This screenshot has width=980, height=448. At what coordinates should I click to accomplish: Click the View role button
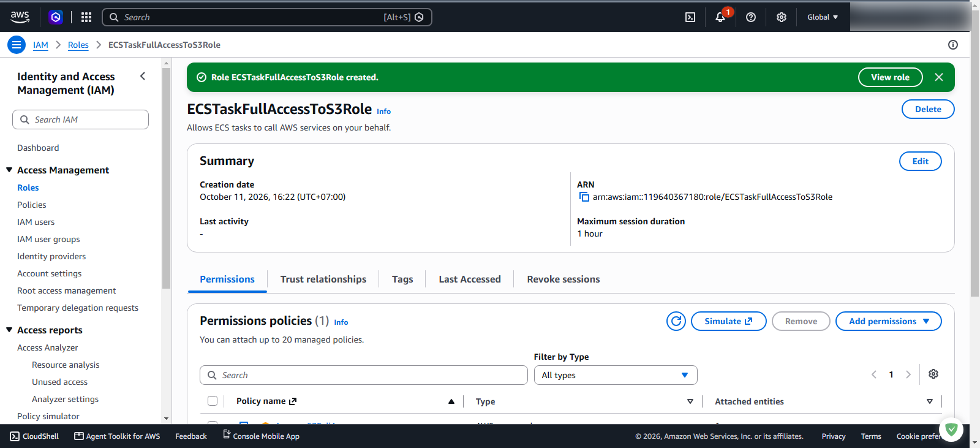(x=891, y=77)
